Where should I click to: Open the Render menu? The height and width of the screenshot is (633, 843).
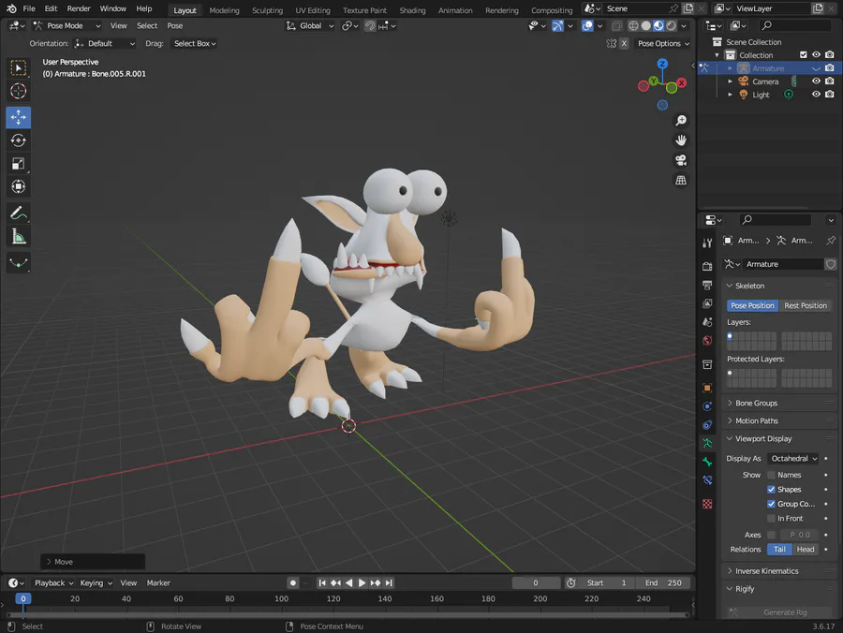[79, 8]
